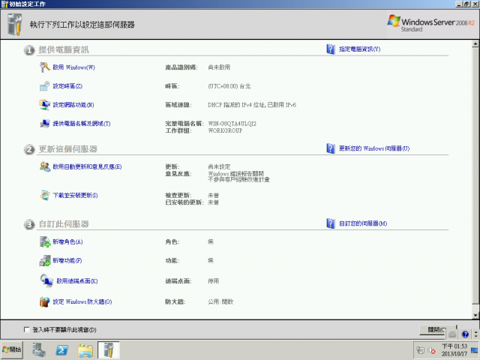Click the 更新這個伺服器 section heading
The width and height of the screenshot is (480, 360).
68,149
